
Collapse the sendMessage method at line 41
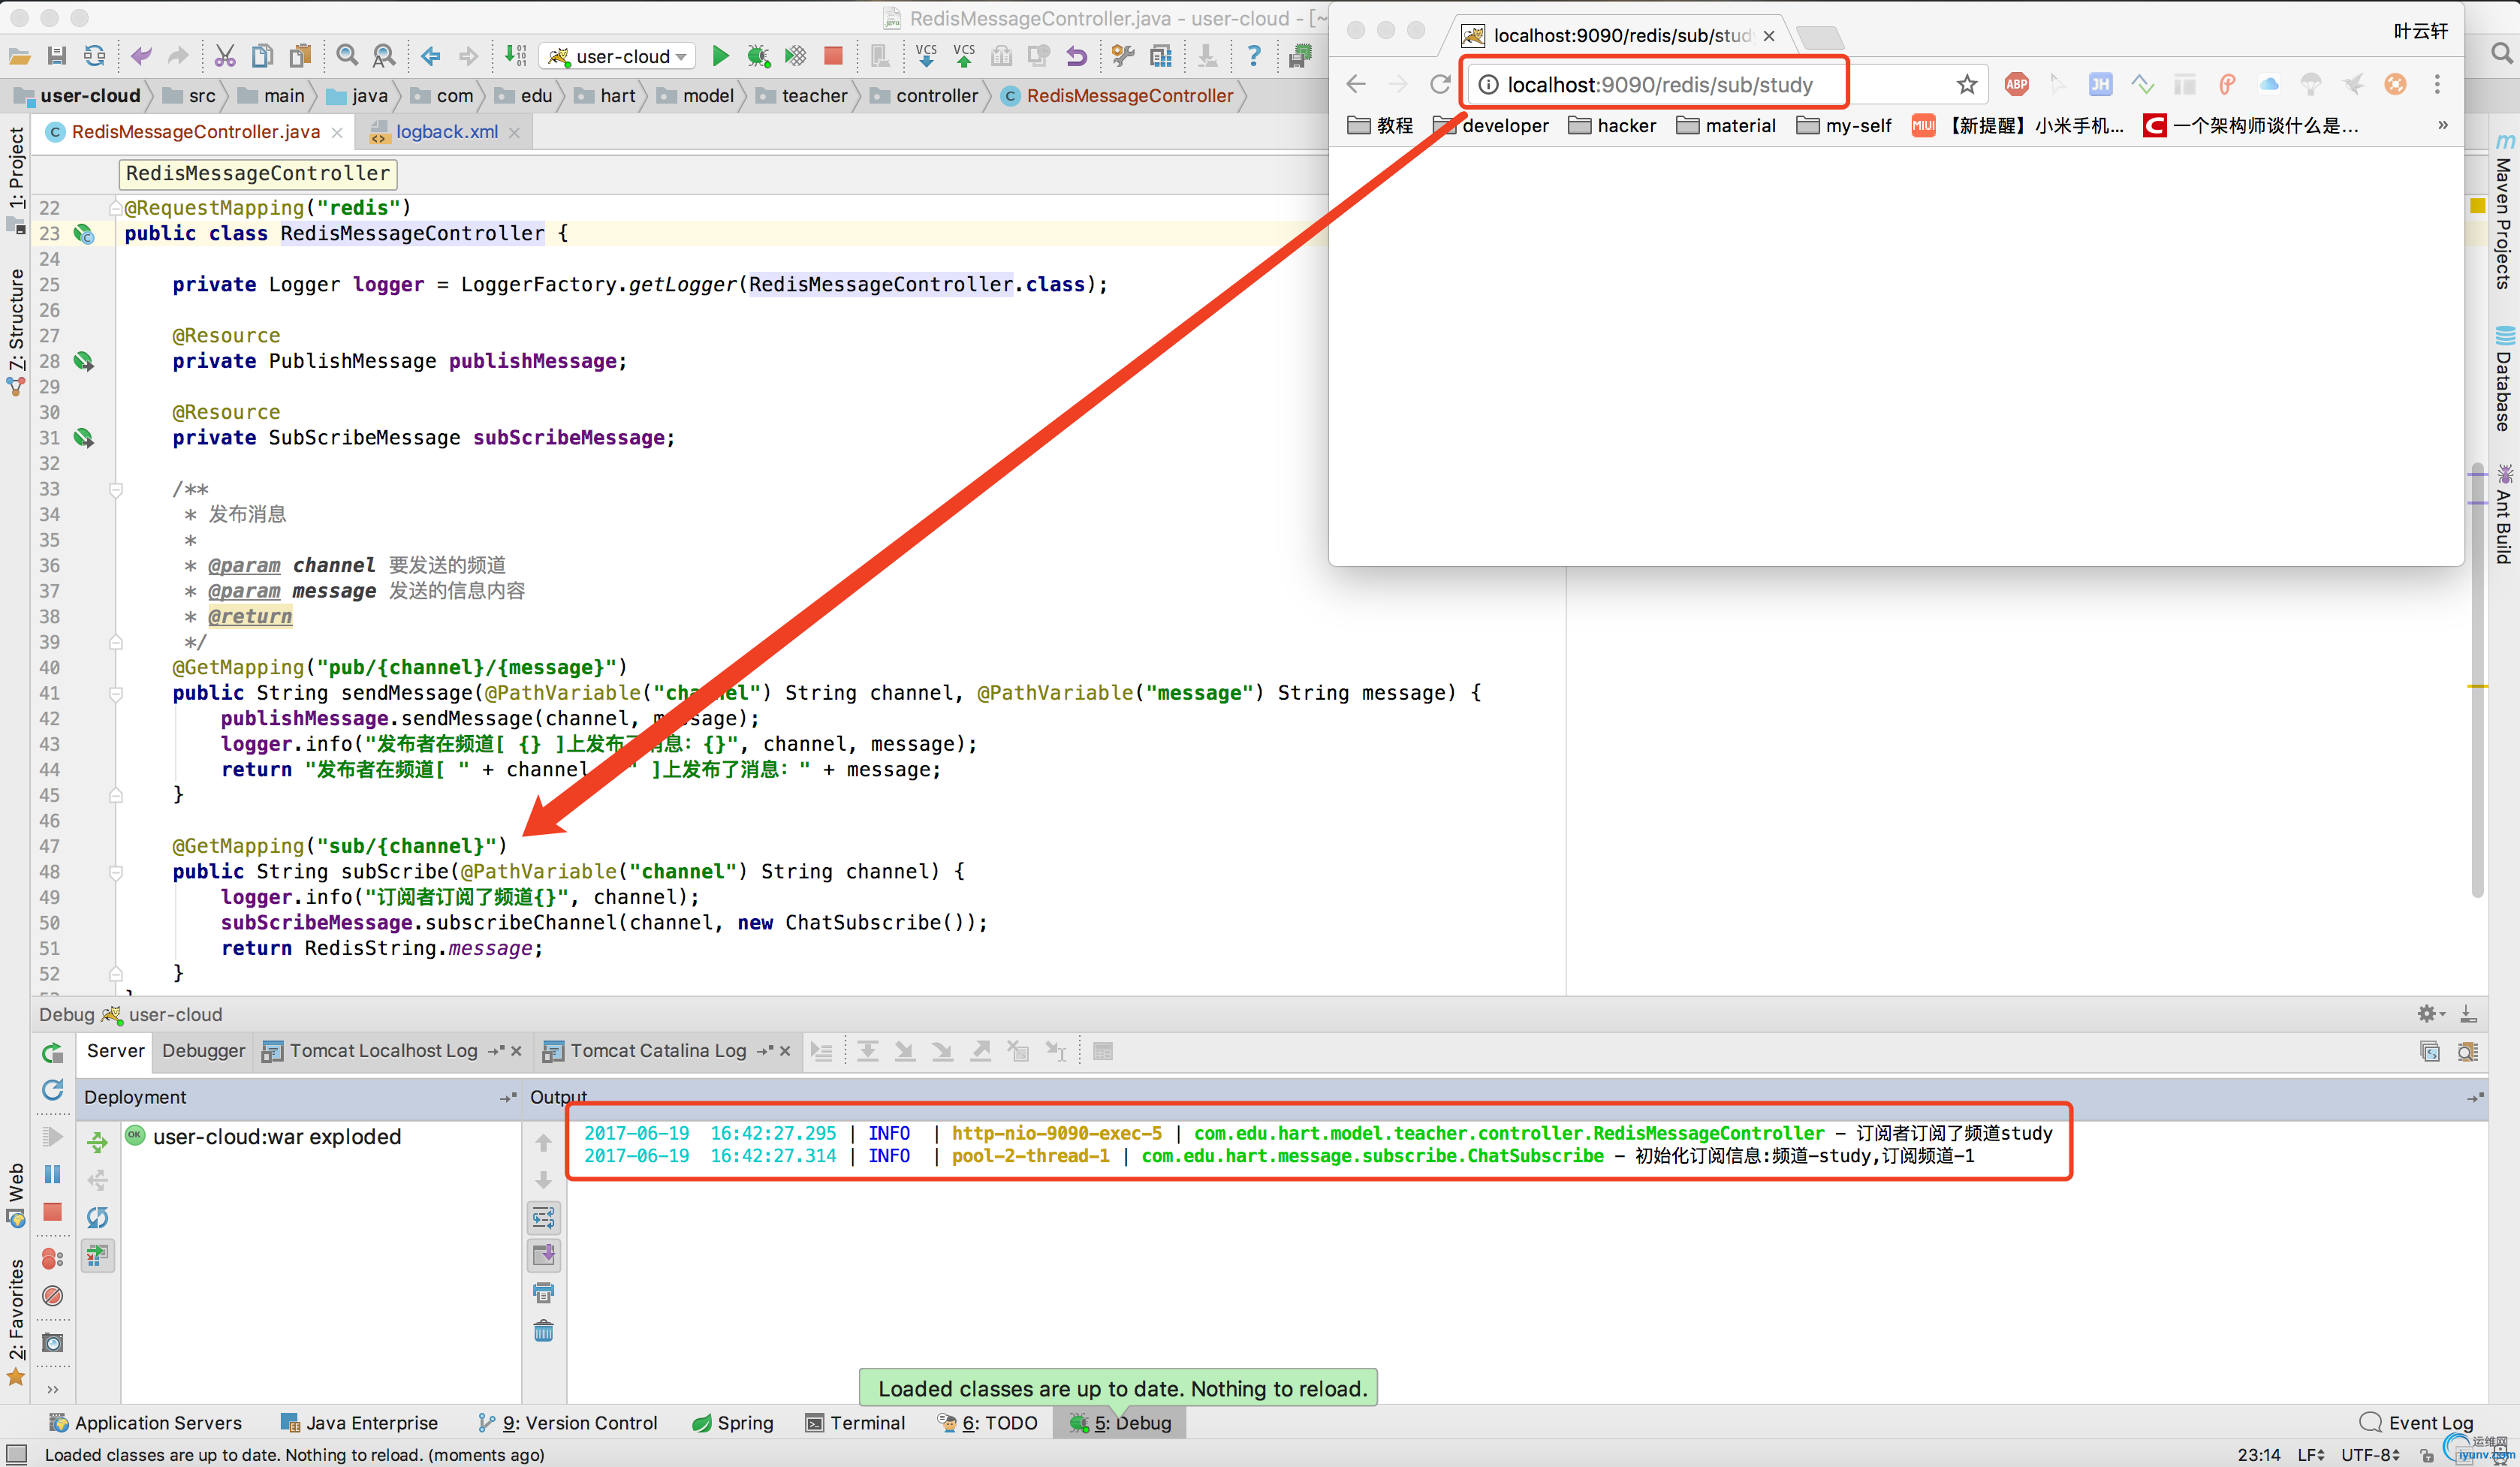(x=116, y=693)
